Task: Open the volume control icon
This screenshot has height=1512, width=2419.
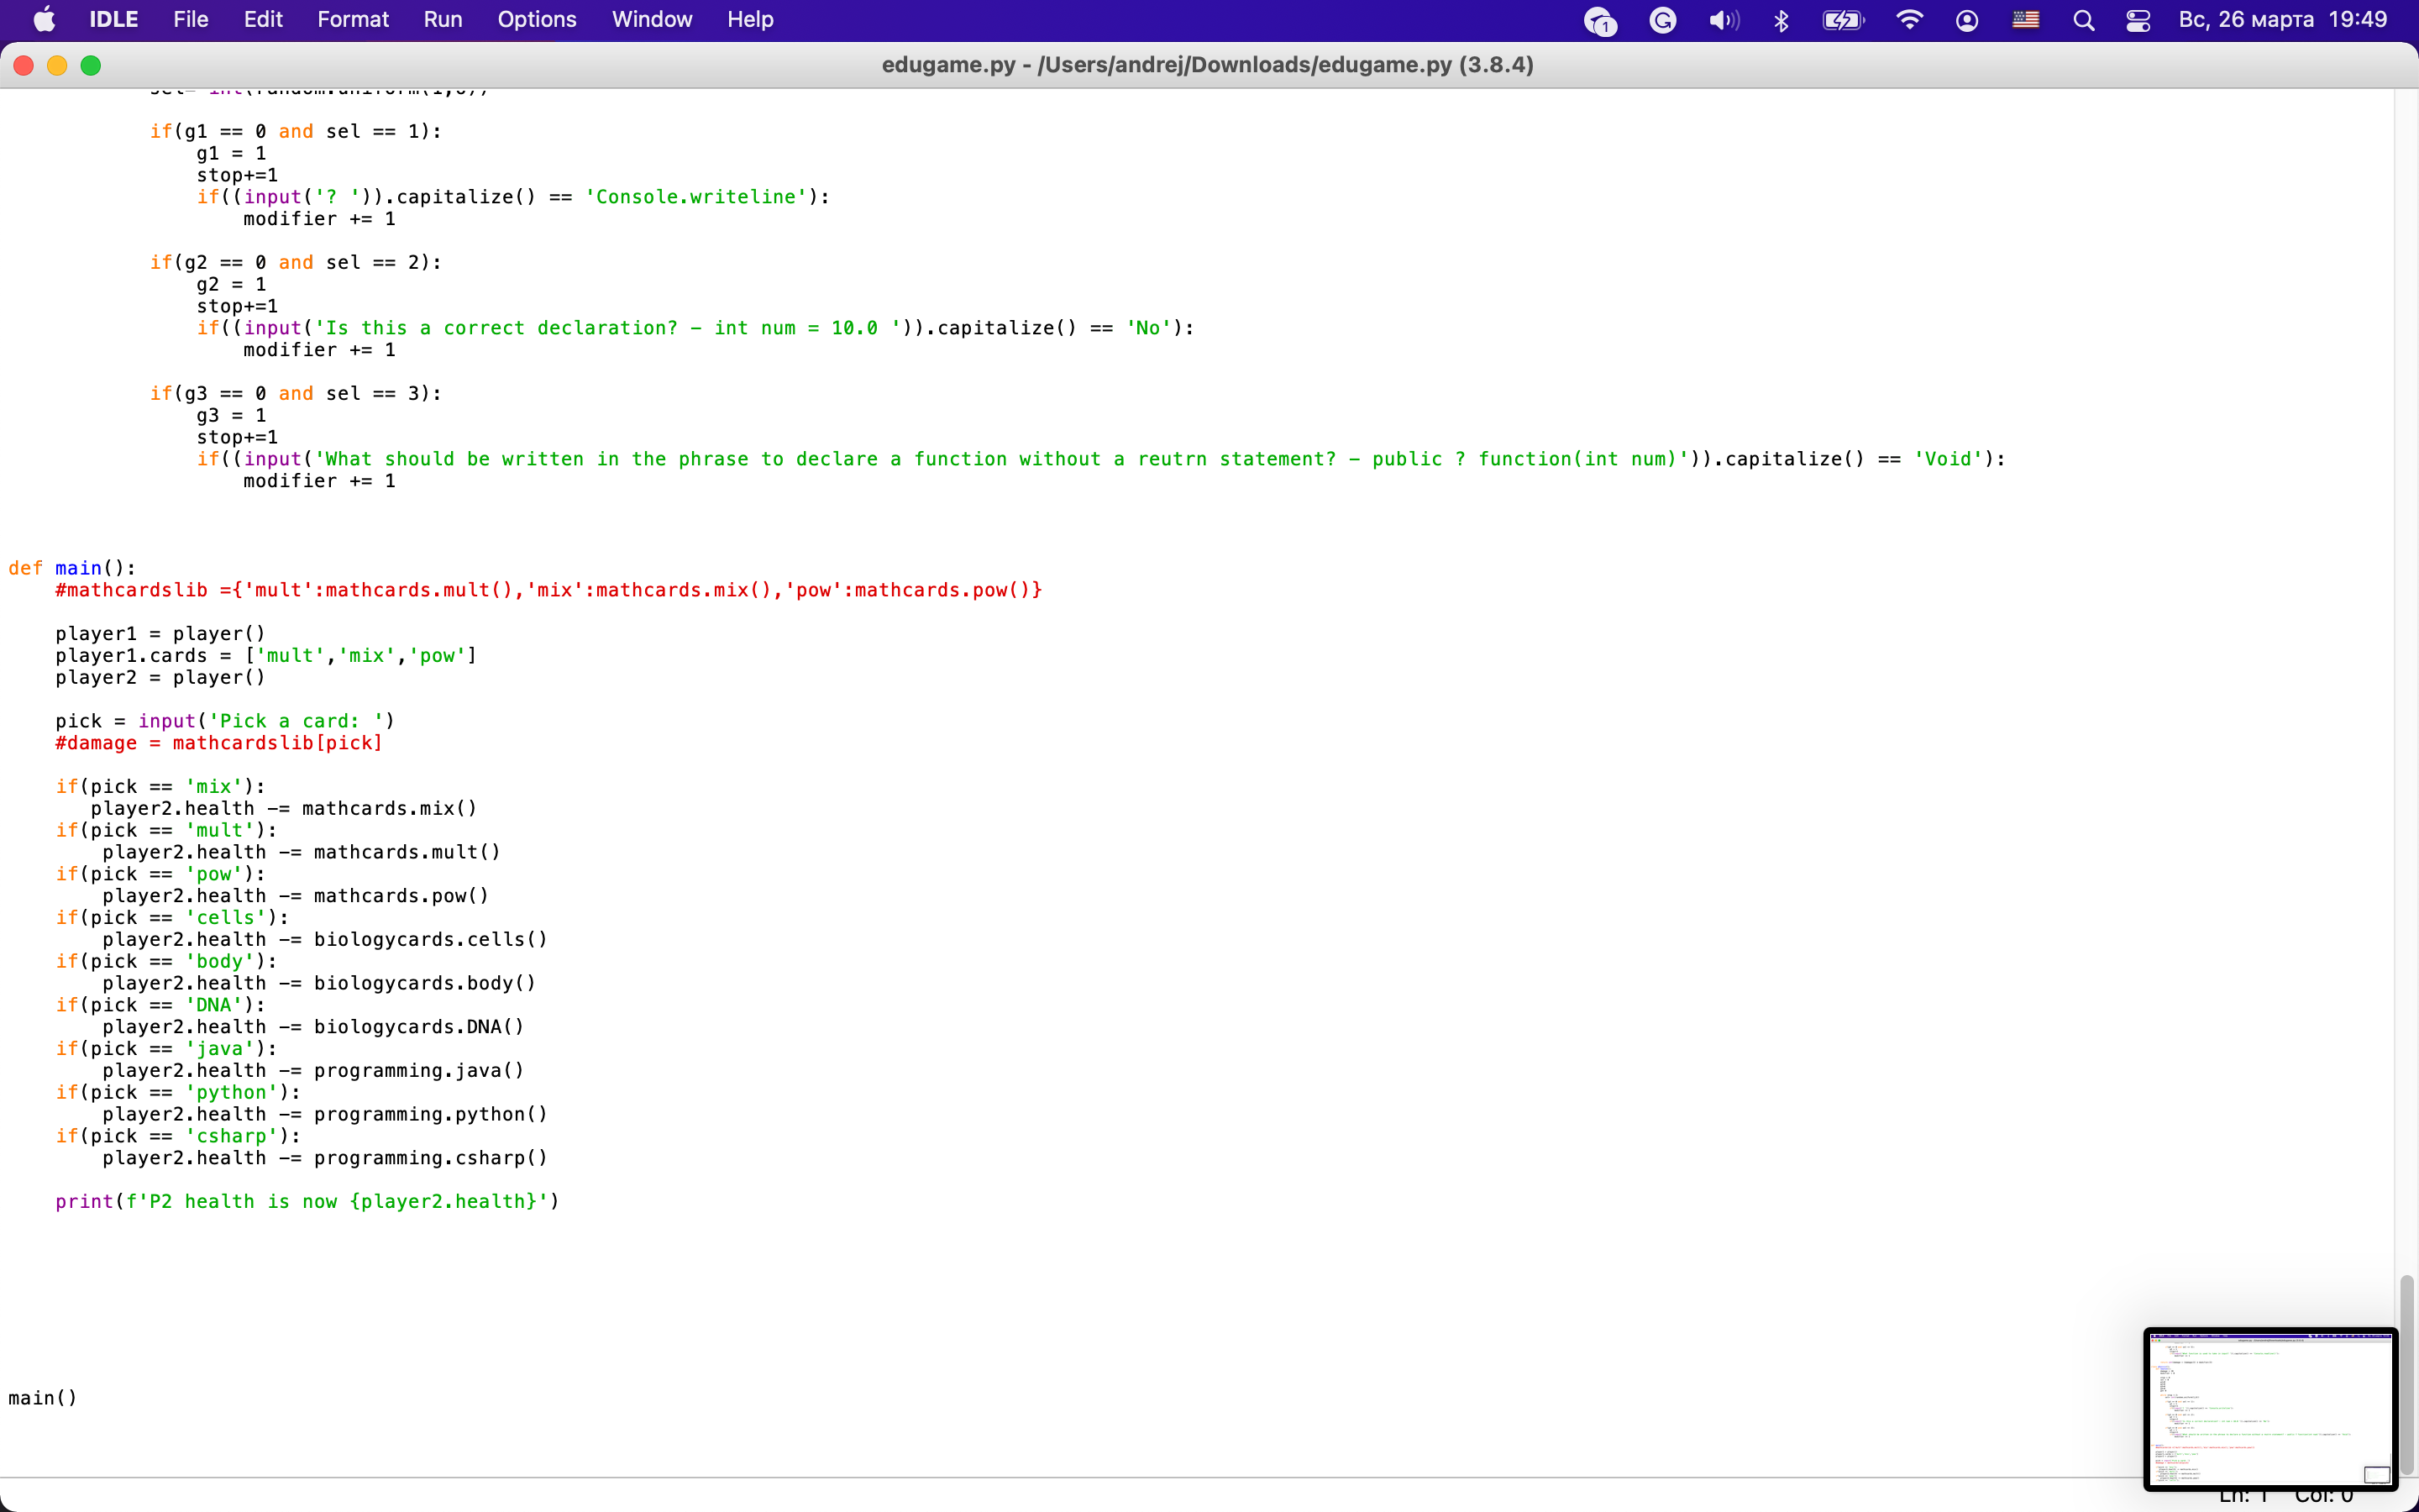Action: (1724, 20)
